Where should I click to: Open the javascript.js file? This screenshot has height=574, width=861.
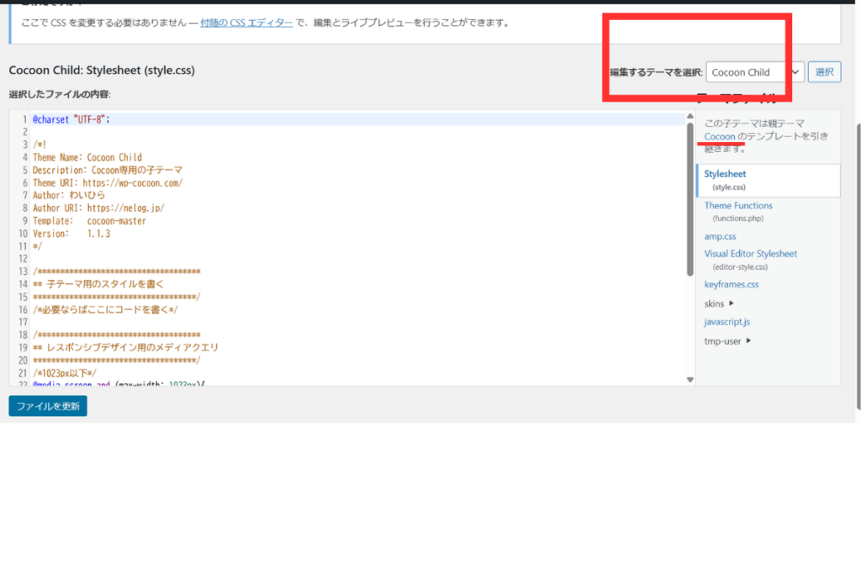coord(727,322)
